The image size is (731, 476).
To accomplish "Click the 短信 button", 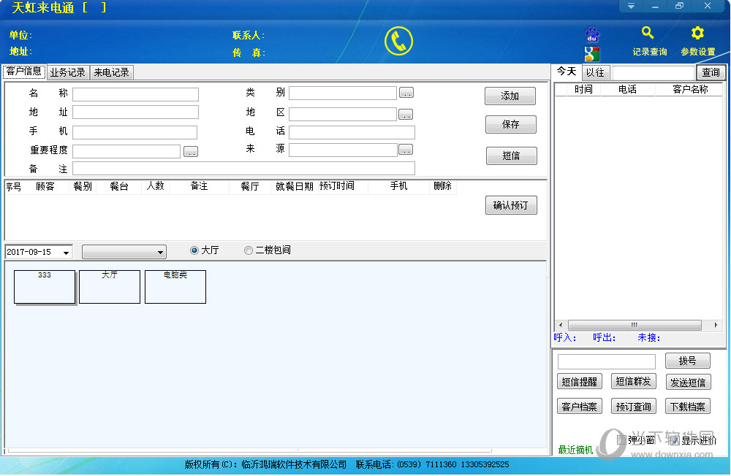I will [512, 156].
